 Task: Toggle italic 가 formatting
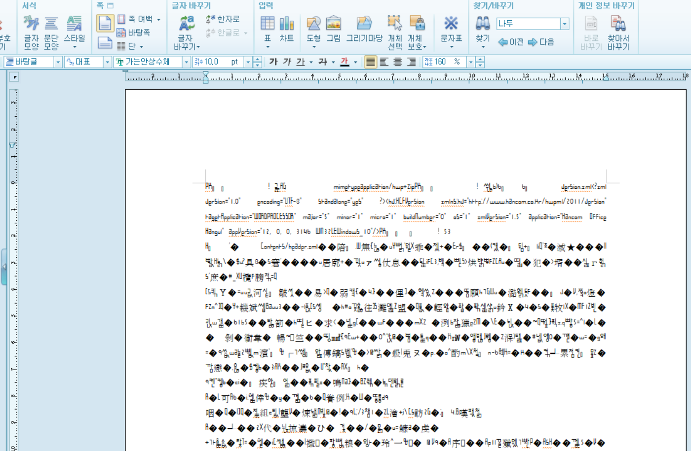coord(287,62)
